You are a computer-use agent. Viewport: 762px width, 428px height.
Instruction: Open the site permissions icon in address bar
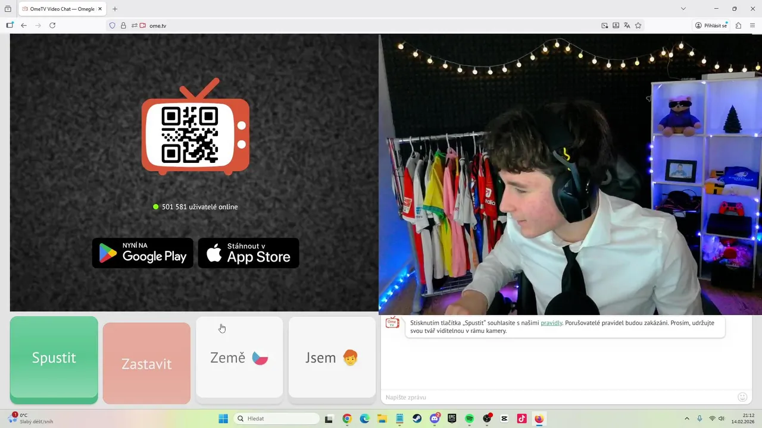(135, 26)
